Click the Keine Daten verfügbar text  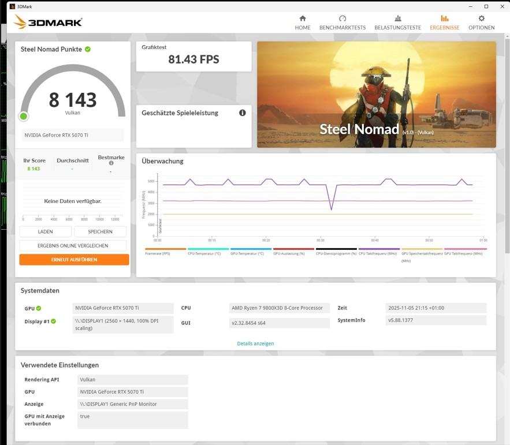[x=73, y=201]
